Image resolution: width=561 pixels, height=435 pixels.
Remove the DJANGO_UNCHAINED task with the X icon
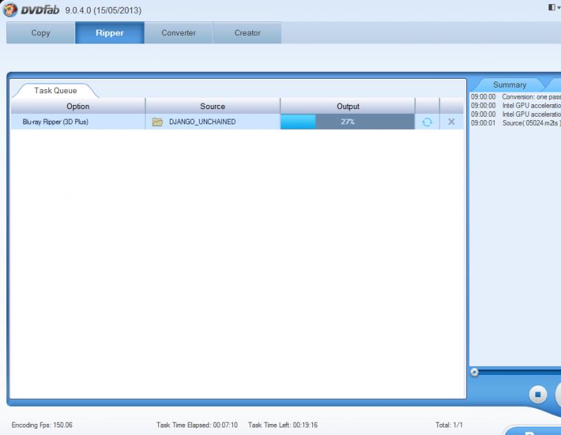pyautogui.click(x=452, y=122)
